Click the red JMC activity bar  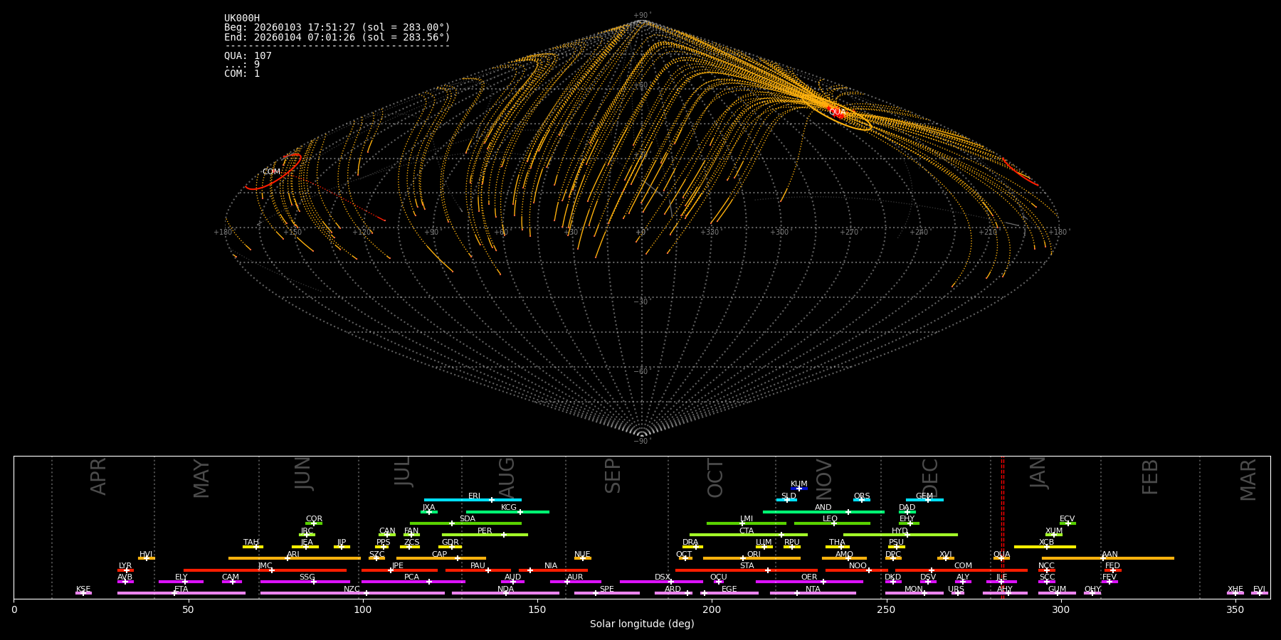[265, 570]
